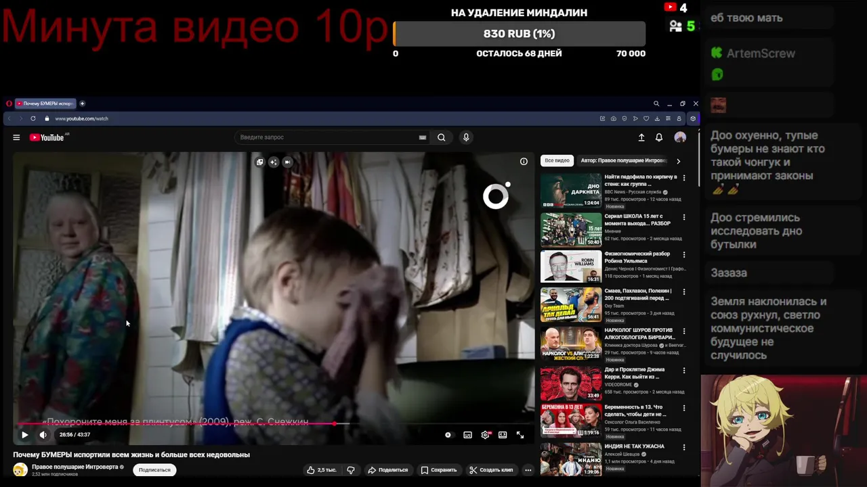
Task: Click the Opera logo menu
Action: click(x=9, y=103)
